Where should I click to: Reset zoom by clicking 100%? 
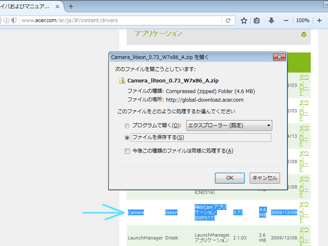303,20
